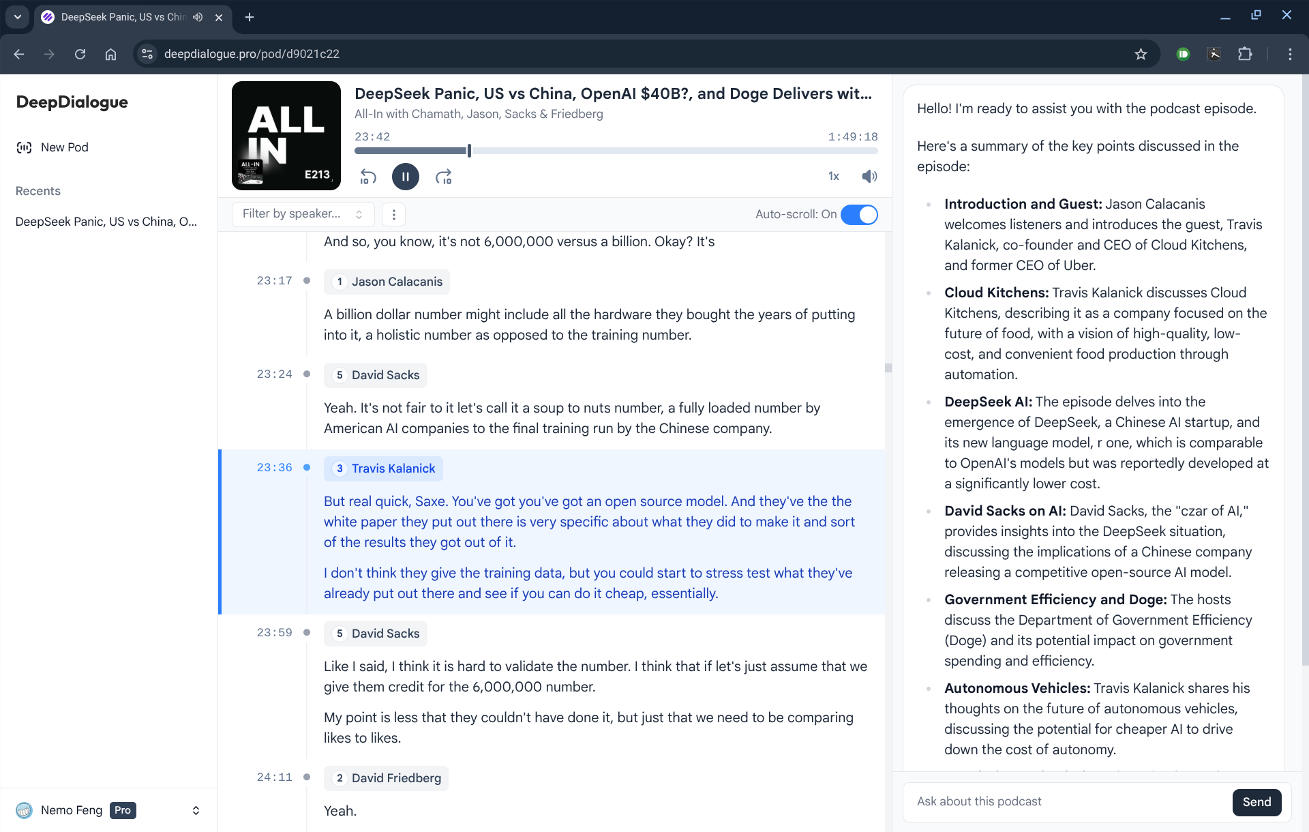1309x832 pixels.
Task: Skip forward 10 seconds
Action: [x=444, y=177]
